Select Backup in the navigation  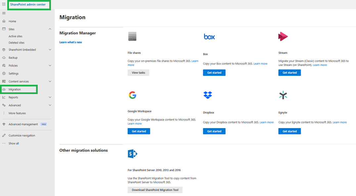(13, 58)
